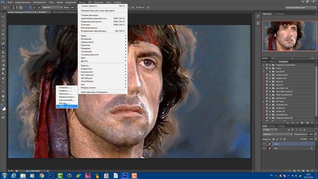The image size is (318, 179).
Task: Switch to the Каналы tab
Action: coord(272,126)
